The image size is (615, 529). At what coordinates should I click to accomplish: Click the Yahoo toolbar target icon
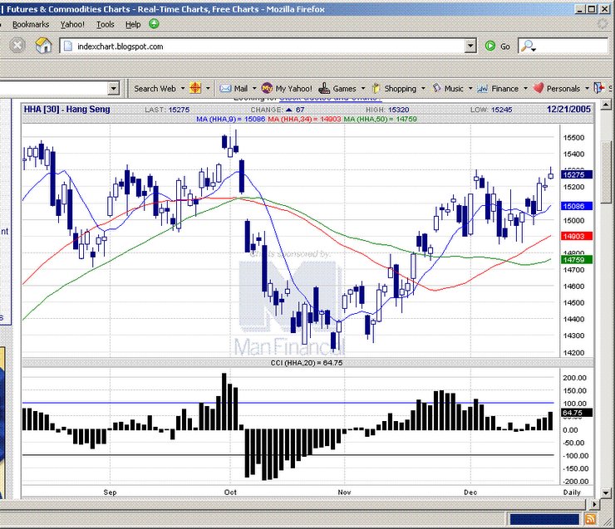[195, 88]
